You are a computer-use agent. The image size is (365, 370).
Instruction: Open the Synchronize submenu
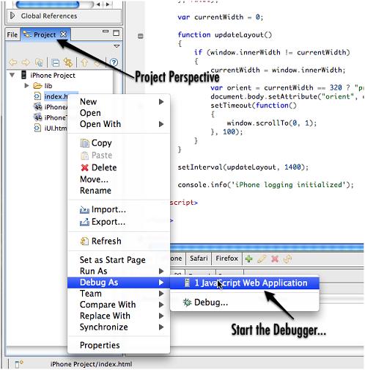[x=119, y=327]
